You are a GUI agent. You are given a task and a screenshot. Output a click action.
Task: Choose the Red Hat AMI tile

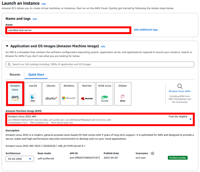pos(87,94)
